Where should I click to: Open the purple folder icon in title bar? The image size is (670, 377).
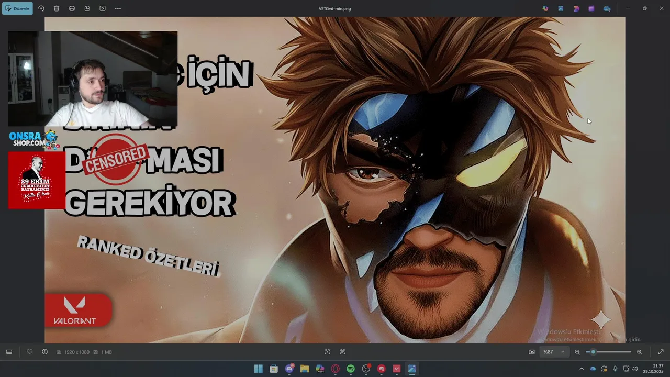pos(591,8)
